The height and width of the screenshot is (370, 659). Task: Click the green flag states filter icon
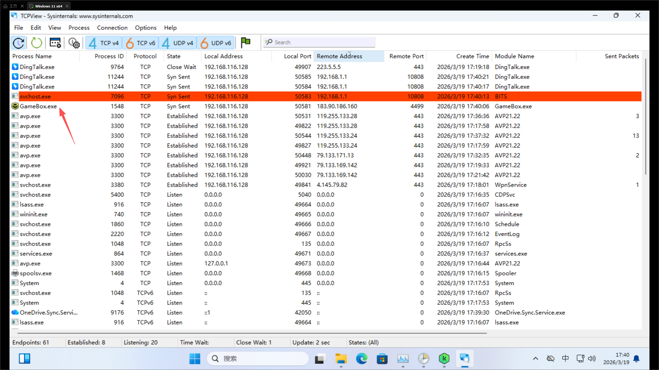point(245,42)
